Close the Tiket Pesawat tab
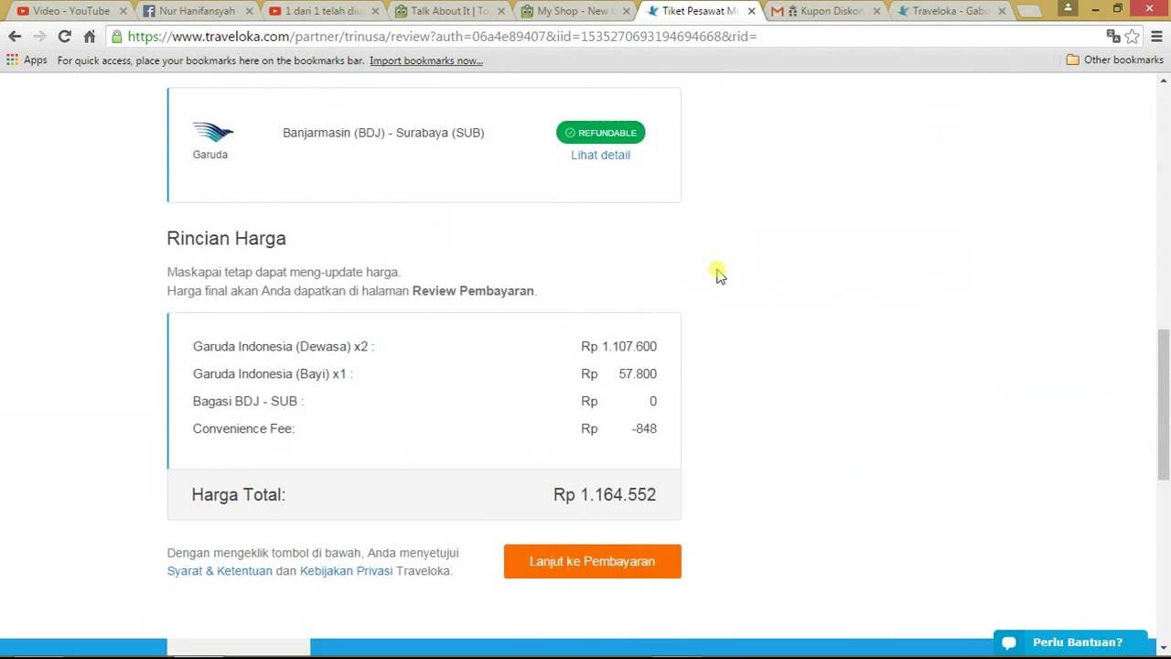The image size is (1171, 659). (752, 11)
